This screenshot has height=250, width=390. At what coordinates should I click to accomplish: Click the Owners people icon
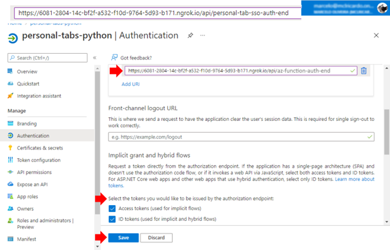10,208
